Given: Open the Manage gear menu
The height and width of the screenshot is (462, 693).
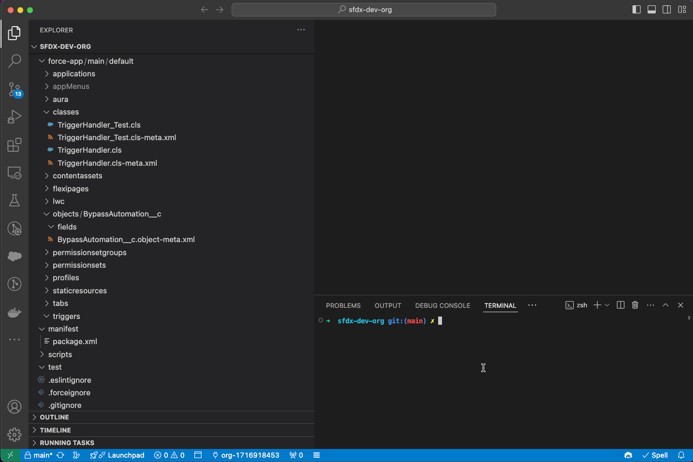Looking at the screenshot, I should 15,435.
